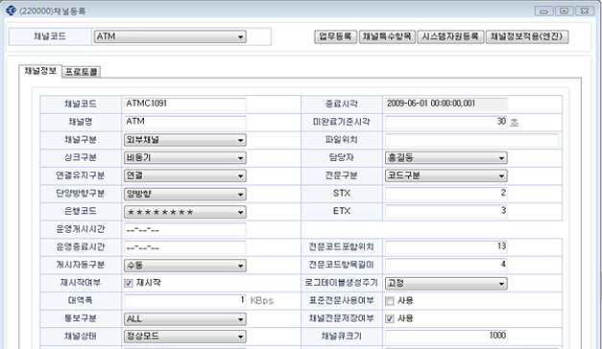The width and height of the screenshot is (602, 349).
Task: Click the ETX field with value 3
Action: click(x=445, y=211)
